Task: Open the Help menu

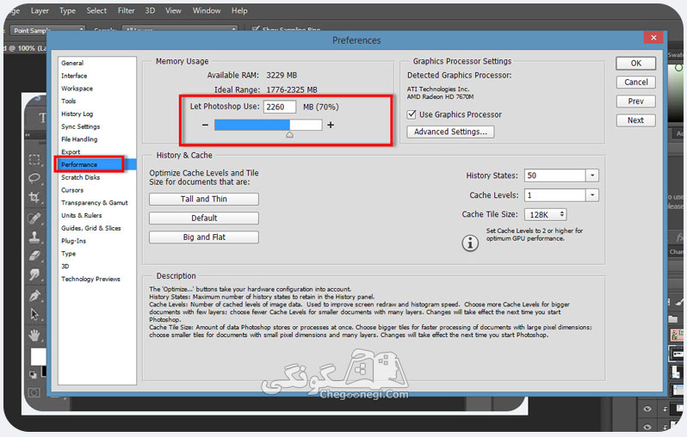Action: point(239,10)
